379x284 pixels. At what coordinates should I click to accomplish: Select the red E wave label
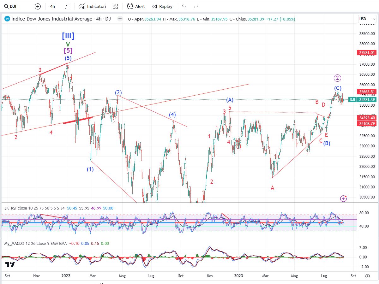[326, 135]
